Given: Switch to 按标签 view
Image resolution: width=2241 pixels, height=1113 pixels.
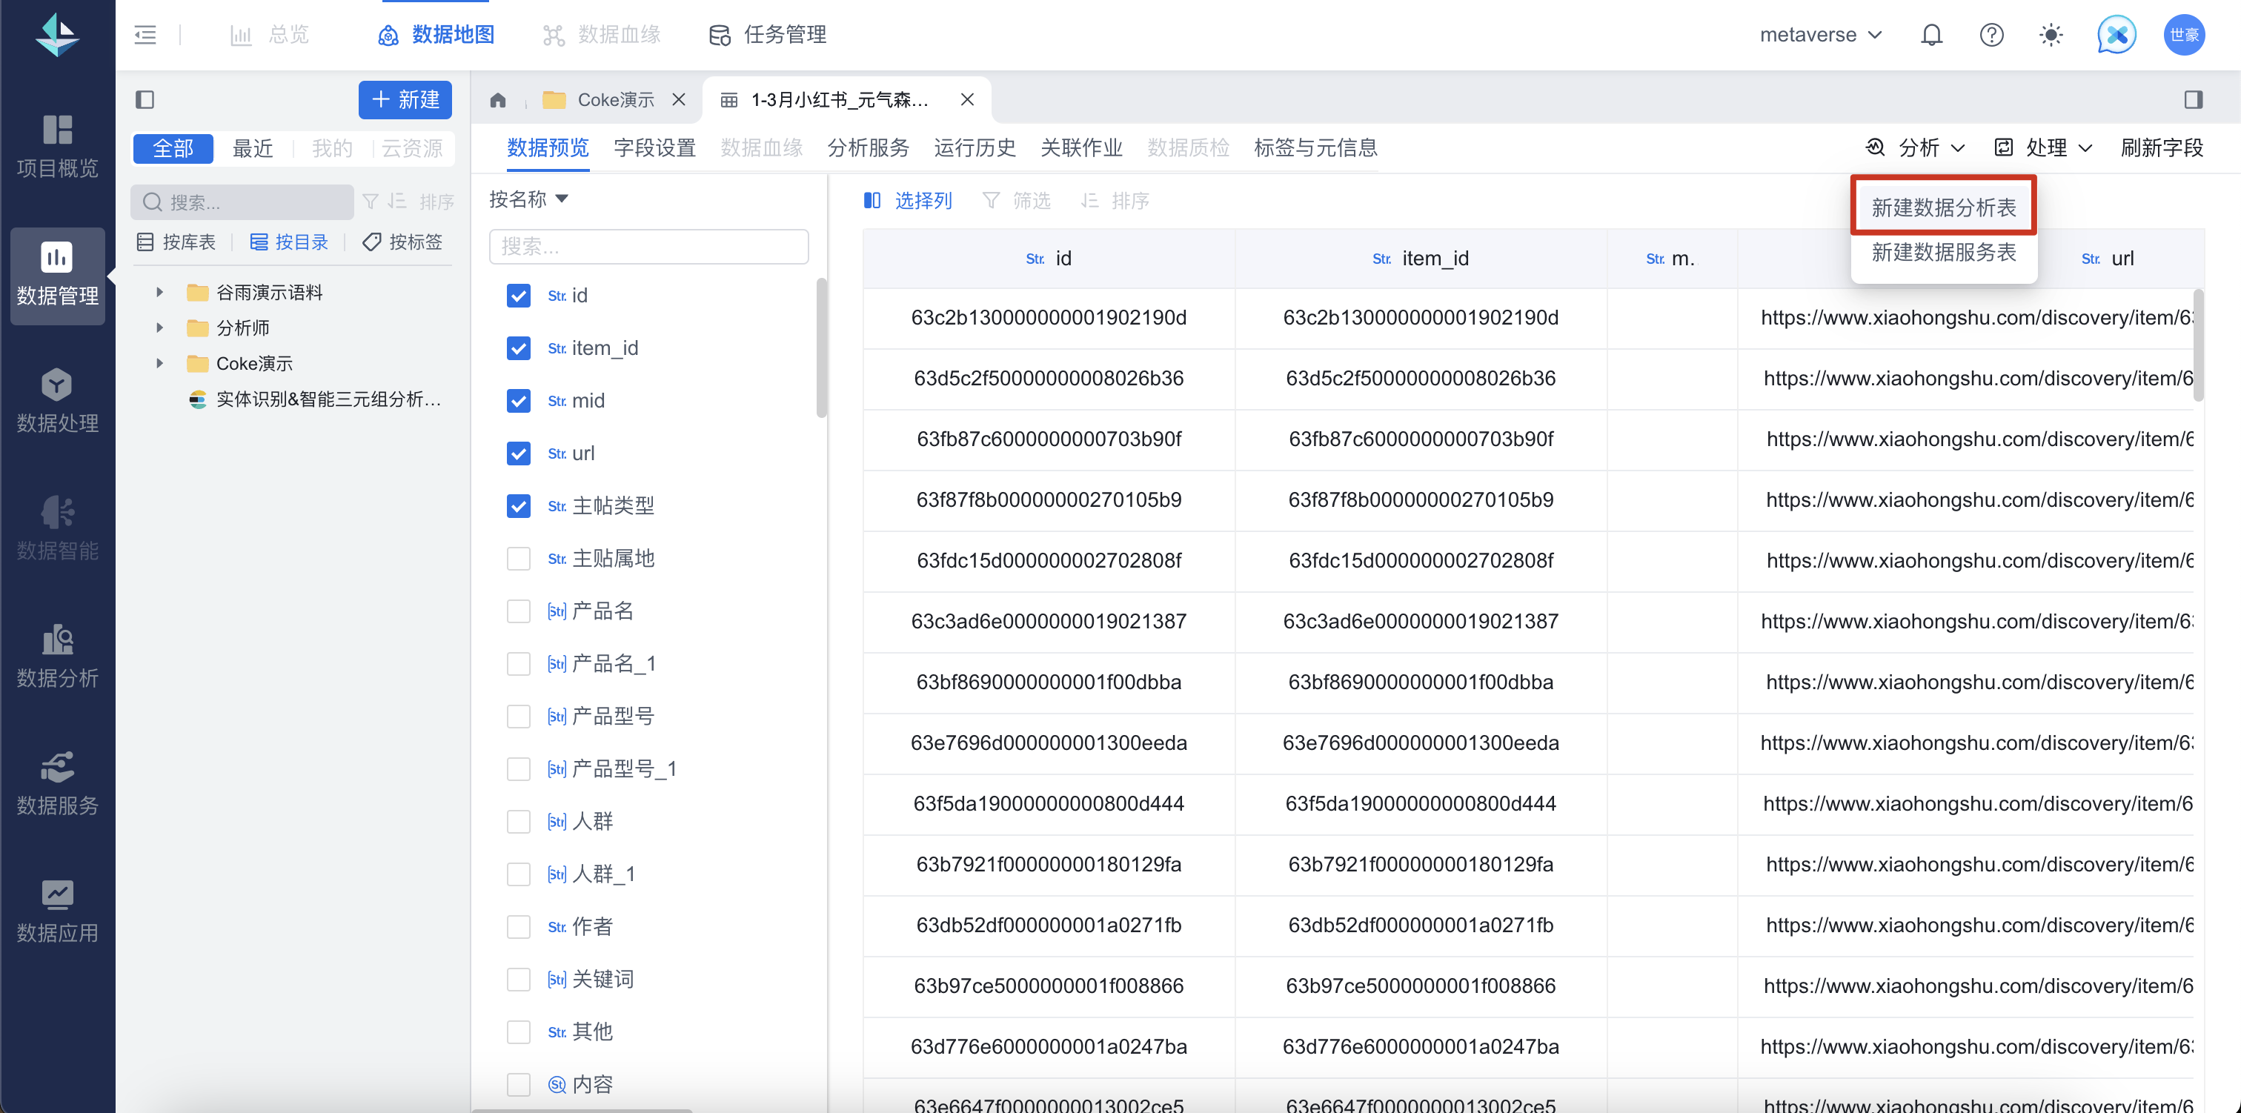Looking at the screenshot, I should click(402, 242).
